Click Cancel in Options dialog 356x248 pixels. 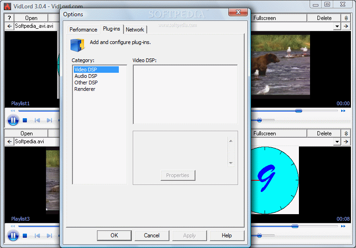point(152,235)
